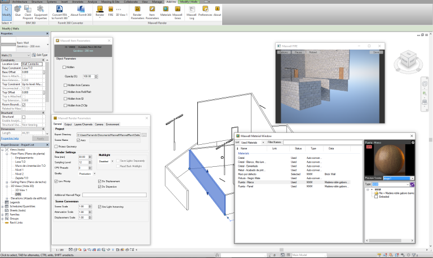Expand the Ceiling Plans node in Project Browser
Screen dimensions: 433x258
tap(7, 182)
